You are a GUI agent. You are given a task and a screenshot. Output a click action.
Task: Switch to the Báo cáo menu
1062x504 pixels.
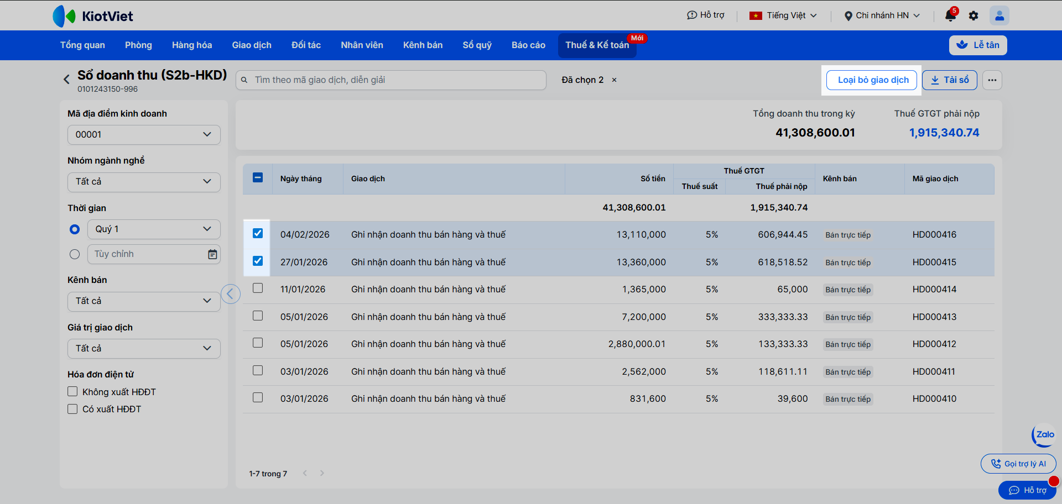click(x=528, y=45)
